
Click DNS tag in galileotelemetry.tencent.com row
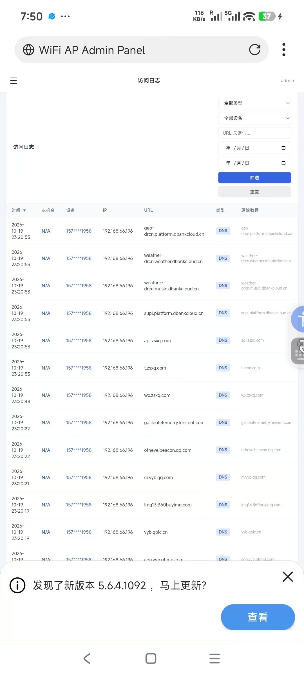click(x=223, y=422)
